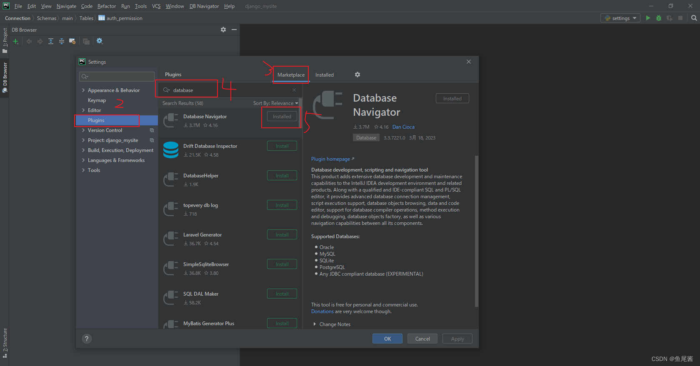Add a new connection with green plus icon
The image size is (700, 366).
15,41
